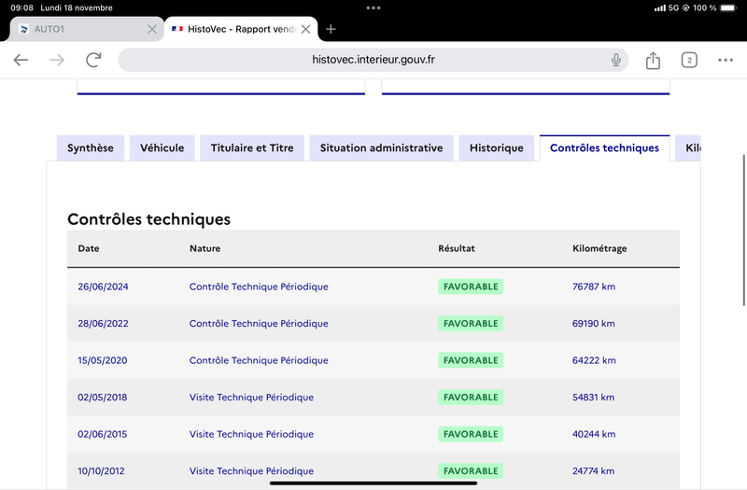Click the Contrôles techniques section heading

148,219
